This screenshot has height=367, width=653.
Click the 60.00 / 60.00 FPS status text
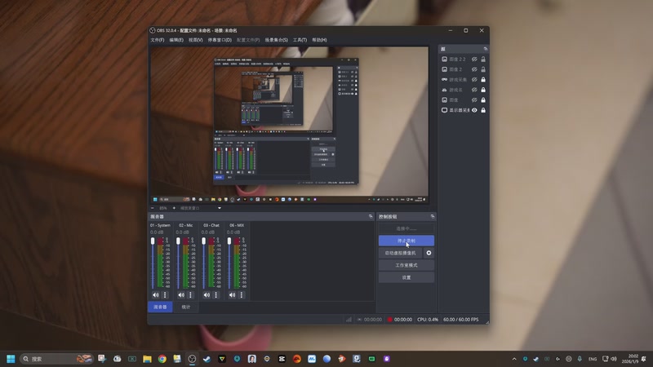point(460,320)
